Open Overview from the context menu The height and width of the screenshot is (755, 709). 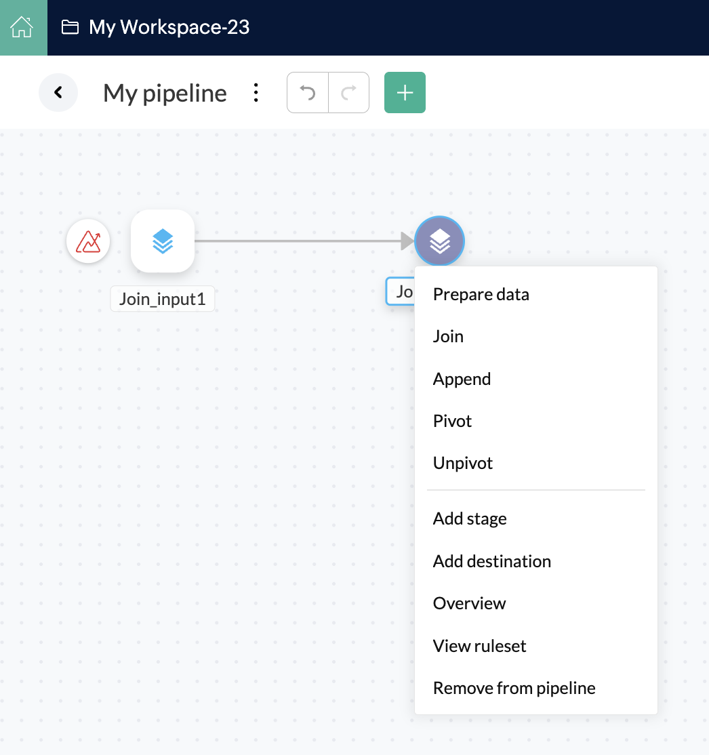tap(469, 603)
